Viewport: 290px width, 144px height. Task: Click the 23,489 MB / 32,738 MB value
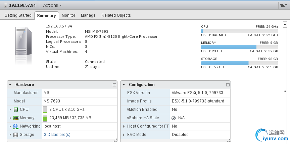coord(70,118)
